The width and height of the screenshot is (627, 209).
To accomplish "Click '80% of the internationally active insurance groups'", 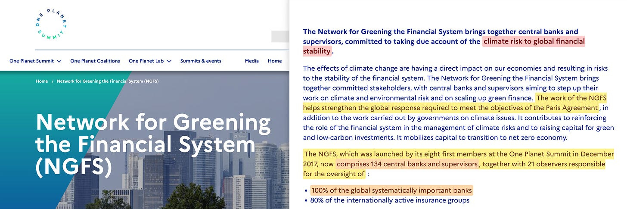I will tap(390, 200).
